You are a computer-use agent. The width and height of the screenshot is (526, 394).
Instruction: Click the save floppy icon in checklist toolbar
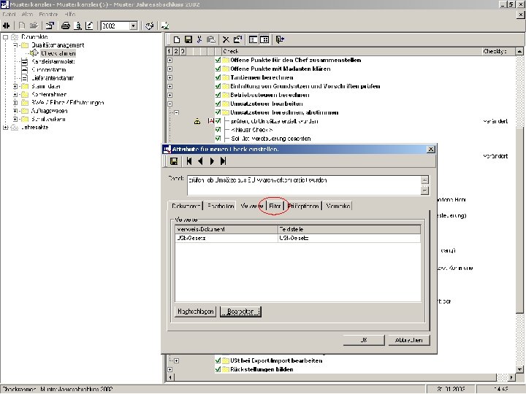[x=188, y=39]
